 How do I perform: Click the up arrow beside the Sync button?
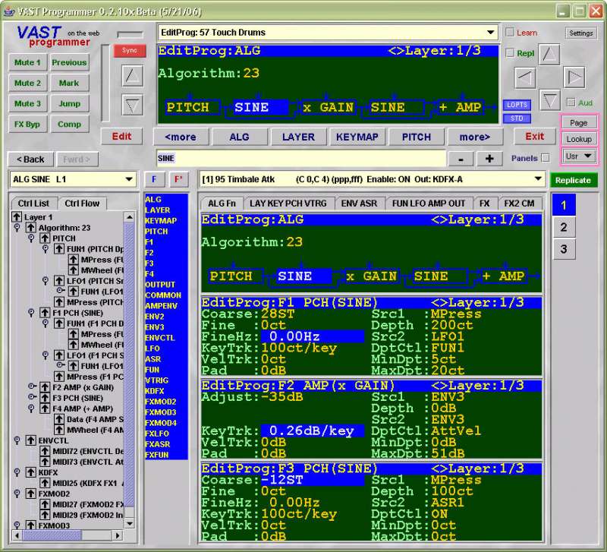tap(132, 76)
